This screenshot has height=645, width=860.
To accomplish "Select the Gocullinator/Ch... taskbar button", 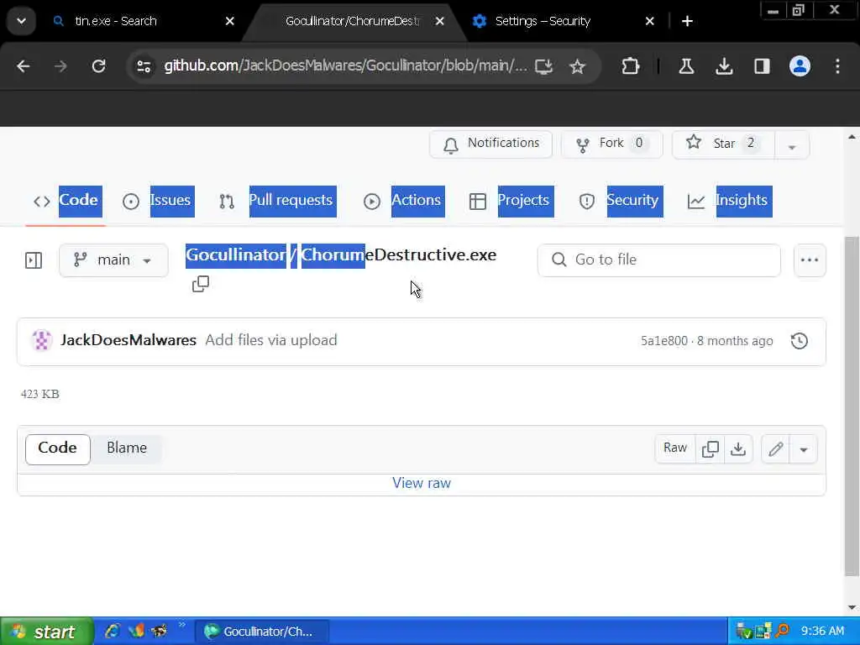I will (262, 632).
